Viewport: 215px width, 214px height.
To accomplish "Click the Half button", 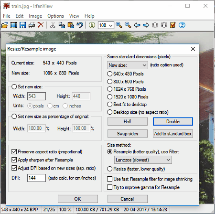I will click(x=128, y=121).
